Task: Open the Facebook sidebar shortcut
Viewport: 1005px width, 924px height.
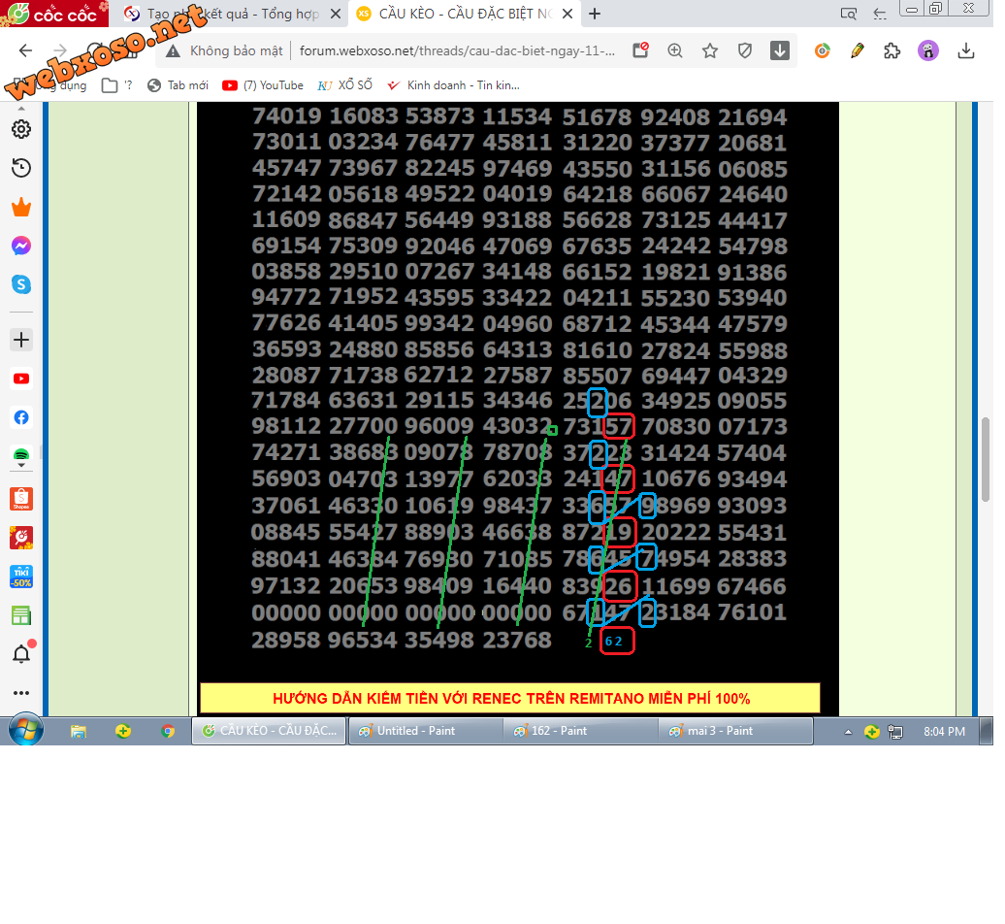Action: click(21, 418)
